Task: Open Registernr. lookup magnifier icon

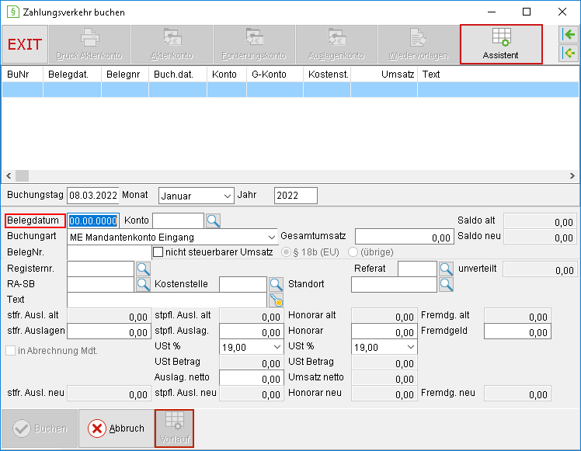Action: pyautogui.click(x=144, y=269)
